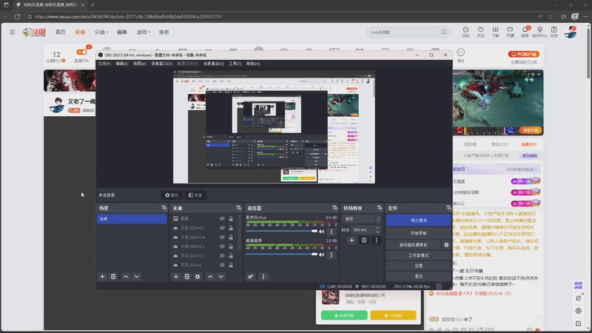Open Douyu hamburger side menu
Image resolution: width=592 pixels, height=333 pixels.
(13, 32)
